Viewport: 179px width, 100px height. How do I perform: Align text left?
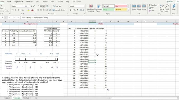(x=38, y=10)
